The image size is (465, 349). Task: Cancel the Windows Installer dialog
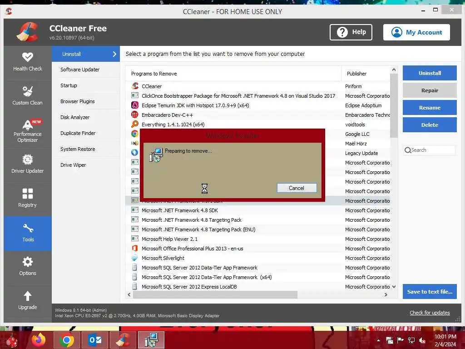[297, 188]
